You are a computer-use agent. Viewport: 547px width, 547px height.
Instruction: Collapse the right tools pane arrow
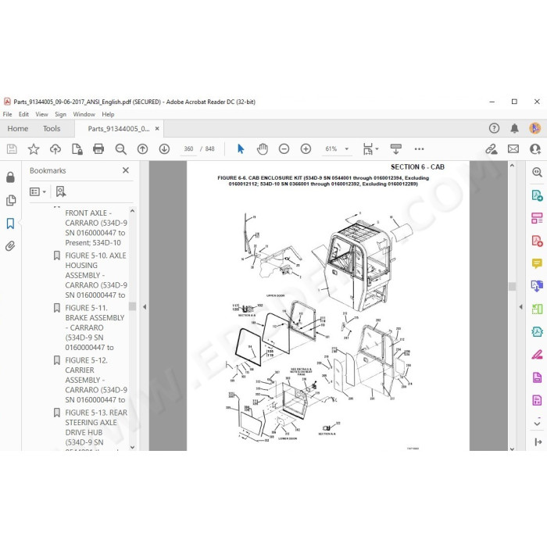coord(521,306)
